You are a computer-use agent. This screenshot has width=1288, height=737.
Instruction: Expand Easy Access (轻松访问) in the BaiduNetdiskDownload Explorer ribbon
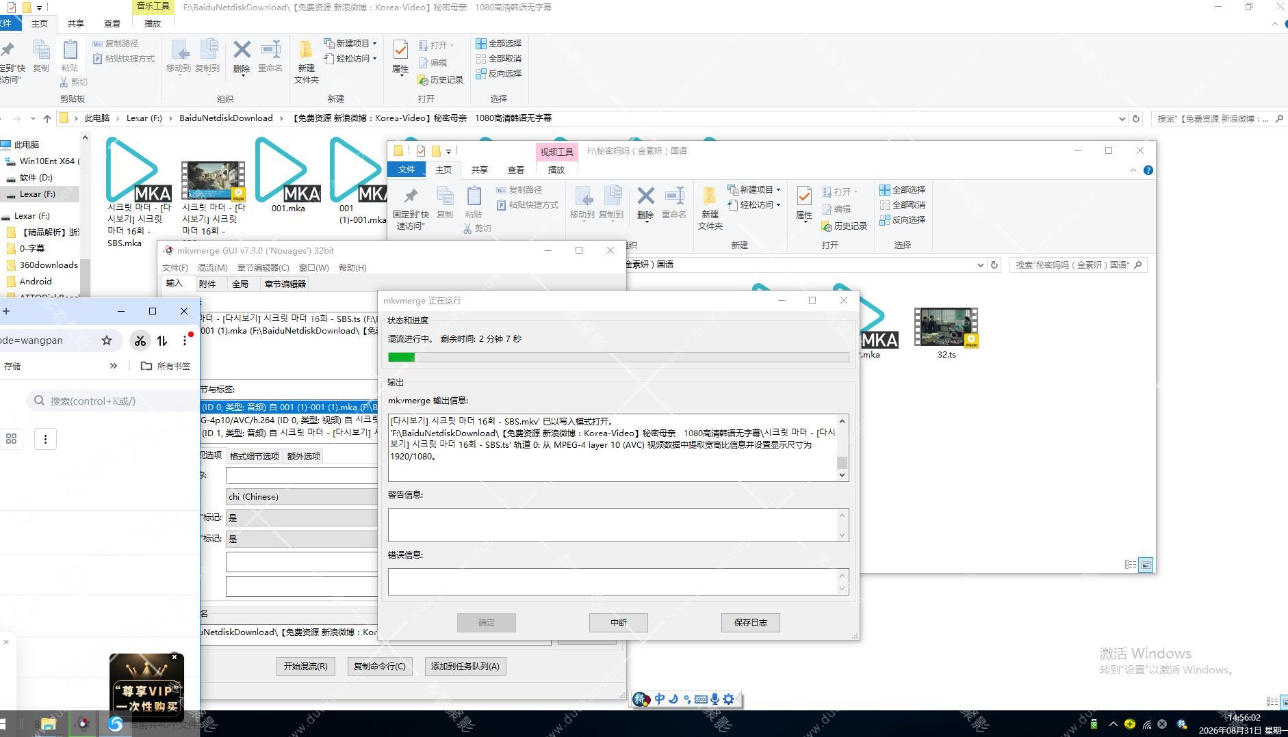(x=350, y=58)
